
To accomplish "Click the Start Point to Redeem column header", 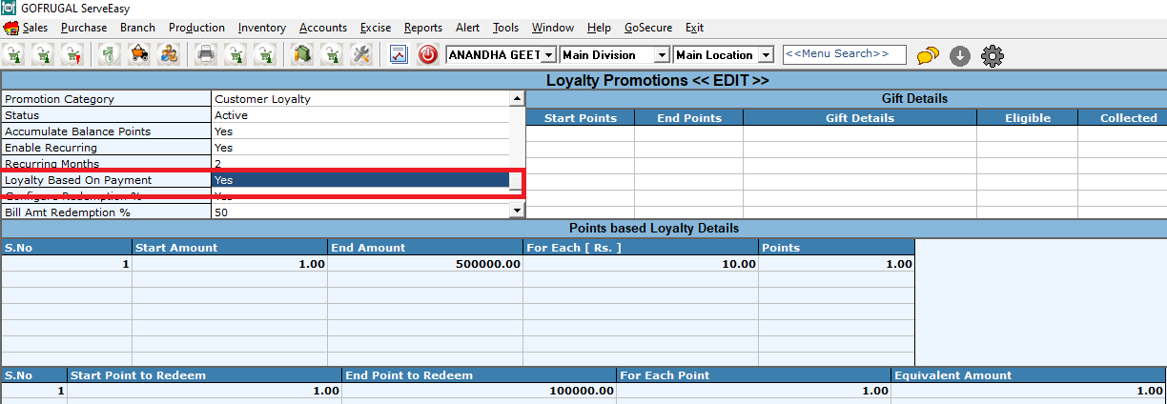I will [205, 375].
